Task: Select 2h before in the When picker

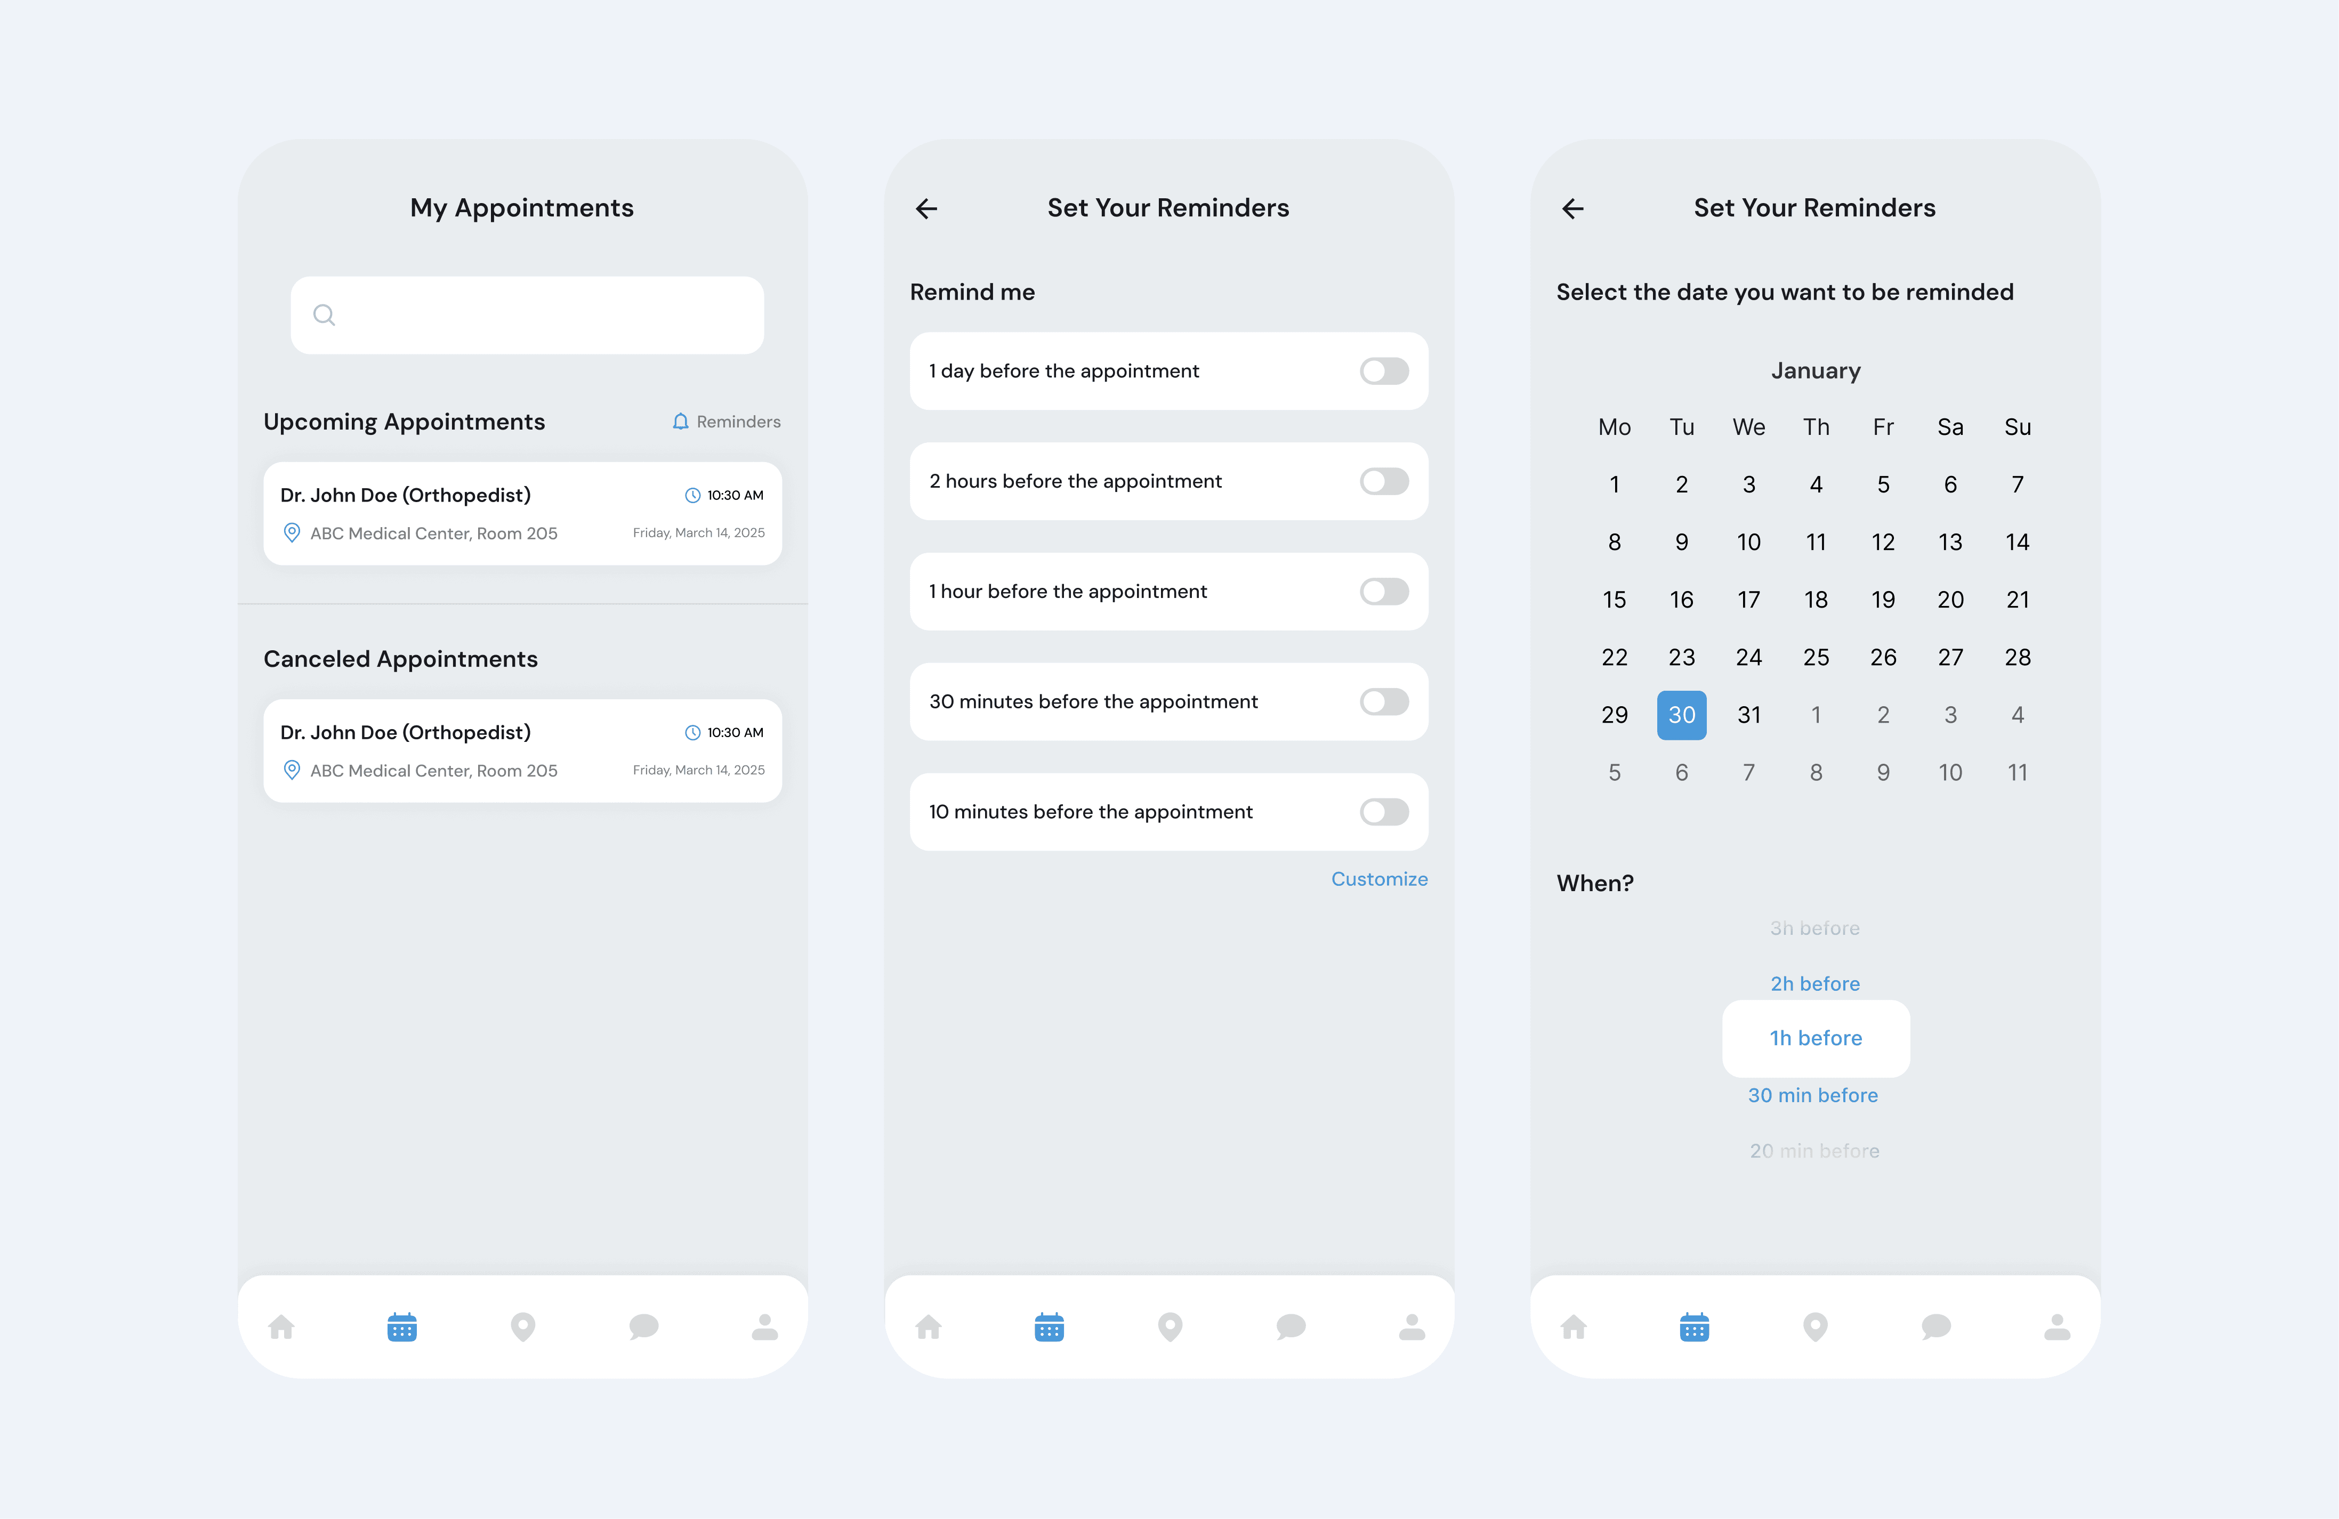Action: tap(1814, 983)
